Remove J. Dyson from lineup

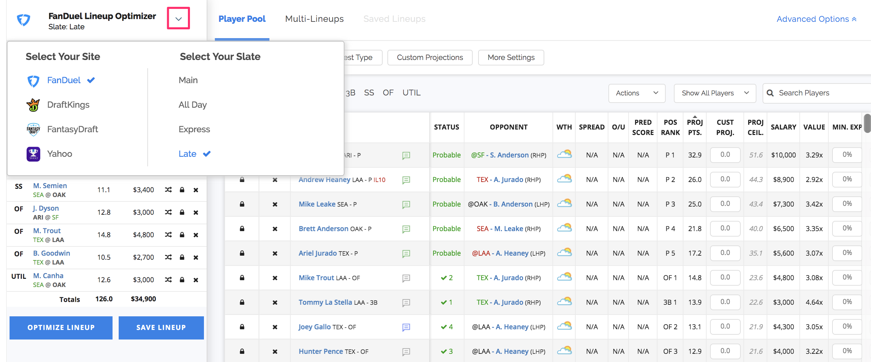point(196,212)
